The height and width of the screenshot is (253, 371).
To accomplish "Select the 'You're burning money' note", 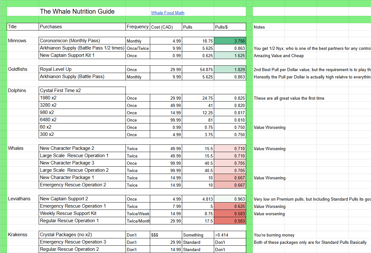I will point(274,235).
